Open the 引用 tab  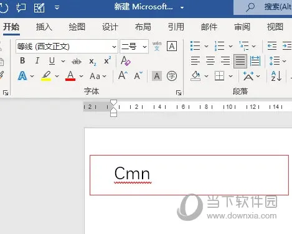pos(176,27)
